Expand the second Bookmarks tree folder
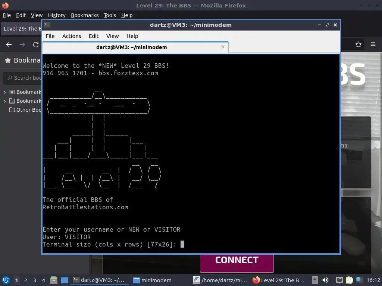Viewport: 382px width, 286px height. tap(4, 101)
